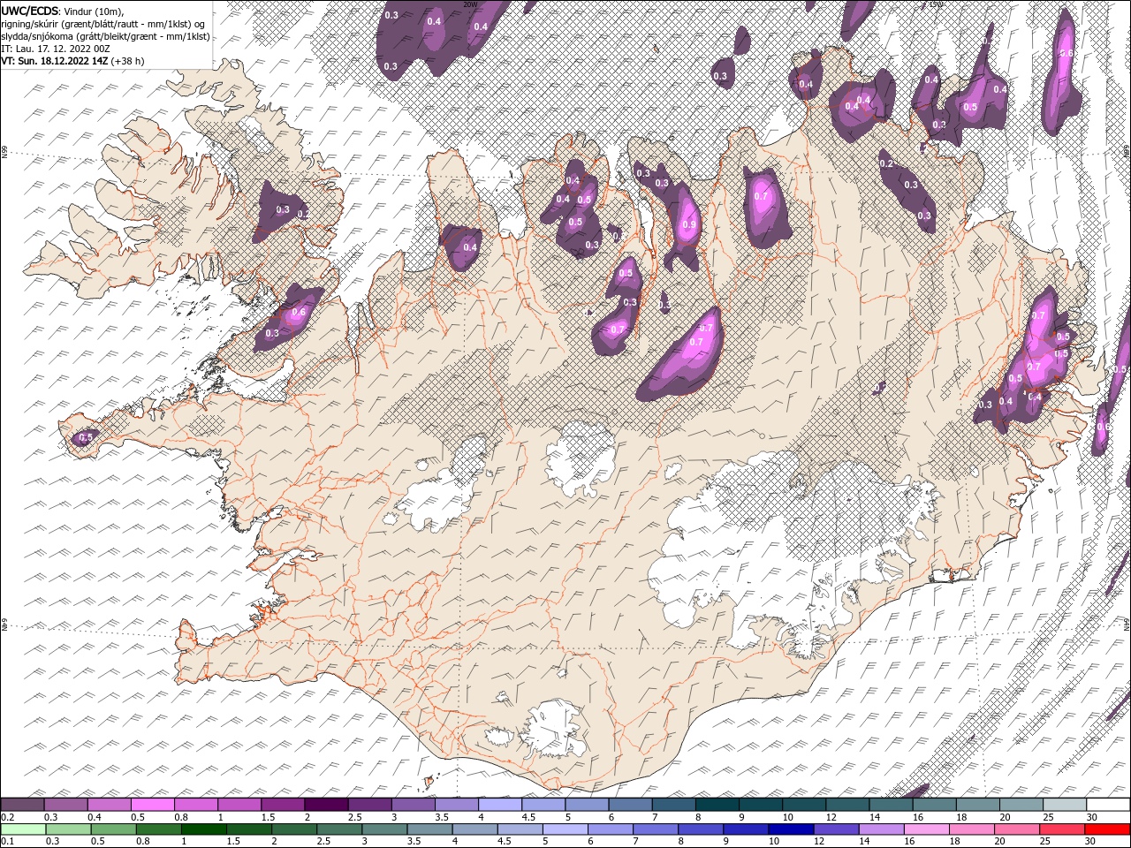Image resolution: width=1131 pixels, height=848 pixels.
Task: Pick the light pink 16 swatch in the lower scale
Action: click(927, 829)
